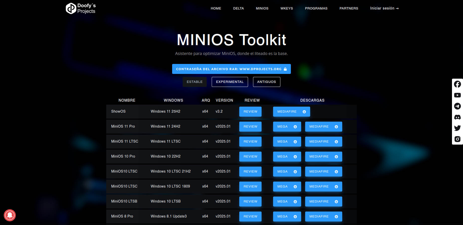Switch to the Experimental tab

230,82
